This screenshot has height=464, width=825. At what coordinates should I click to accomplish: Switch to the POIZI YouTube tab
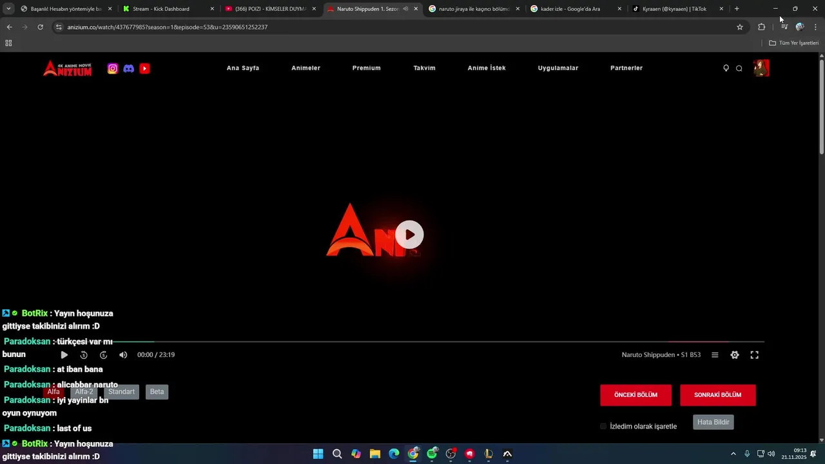coord(269,9)
